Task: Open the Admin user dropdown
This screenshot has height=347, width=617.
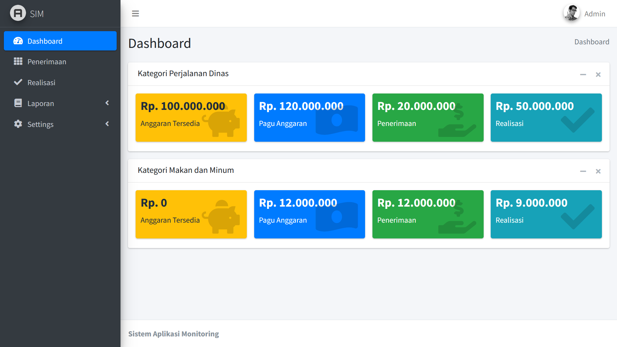Action: (x=595, y=14)
